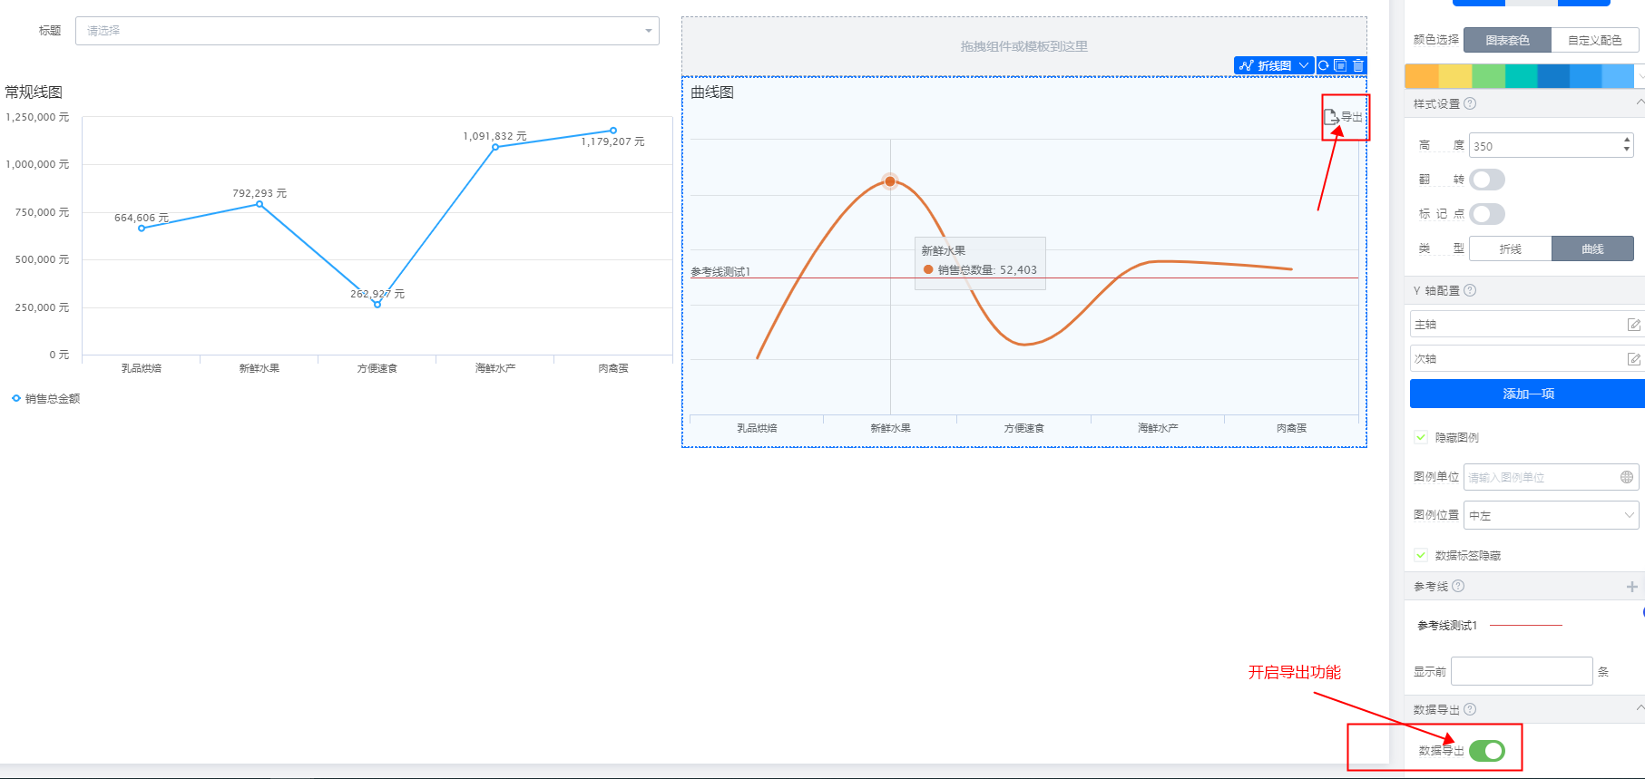Increase height with stepper up arrow

1627,140
